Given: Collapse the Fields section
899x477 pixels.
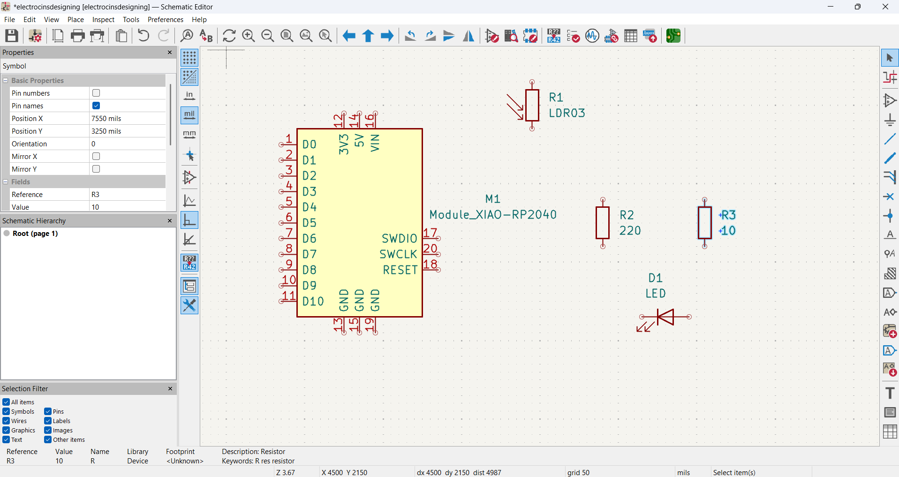Looking at the screenshot, I should [x=6, y=182].
